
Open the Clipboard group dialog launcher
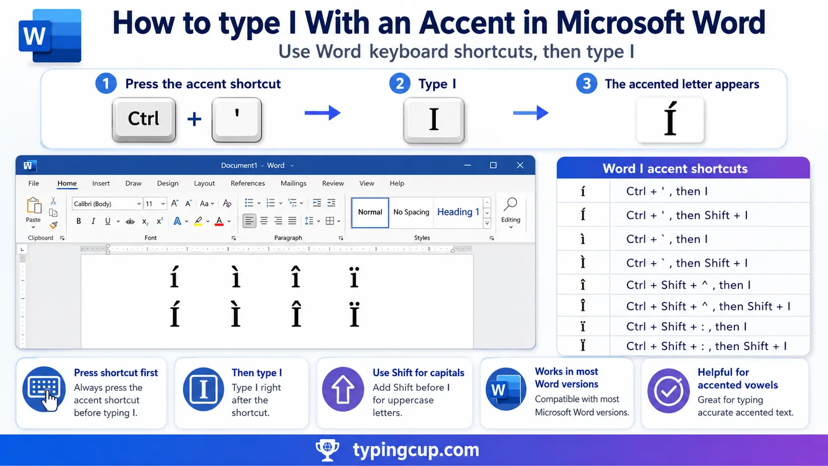[62, 238]
